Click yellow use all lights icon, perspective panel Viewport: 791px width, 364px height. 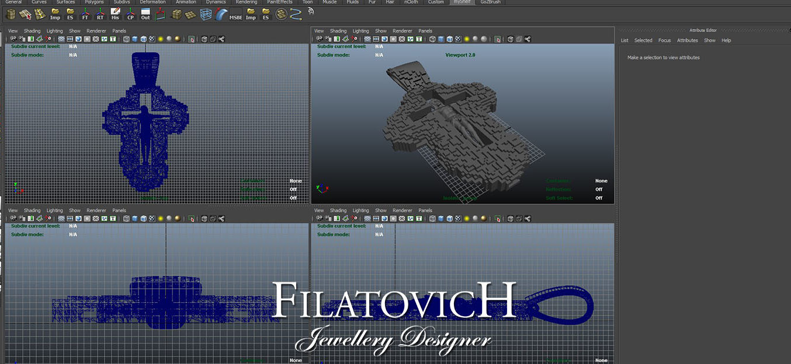click(x=466, y=39)
